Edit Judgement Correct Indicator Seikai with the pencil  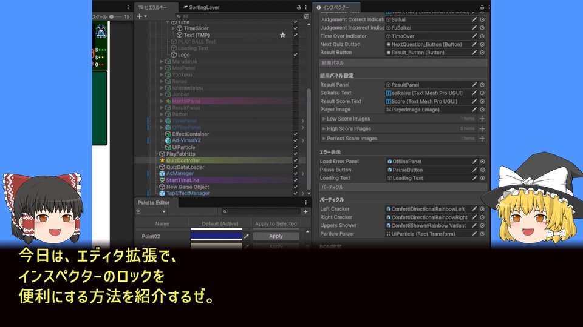(474, 19)
